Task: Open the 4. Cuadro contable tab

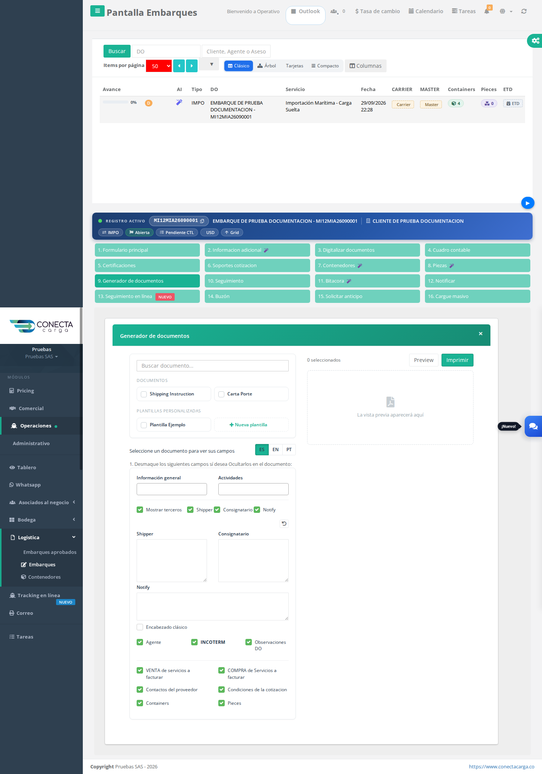Action: point(477,250)
